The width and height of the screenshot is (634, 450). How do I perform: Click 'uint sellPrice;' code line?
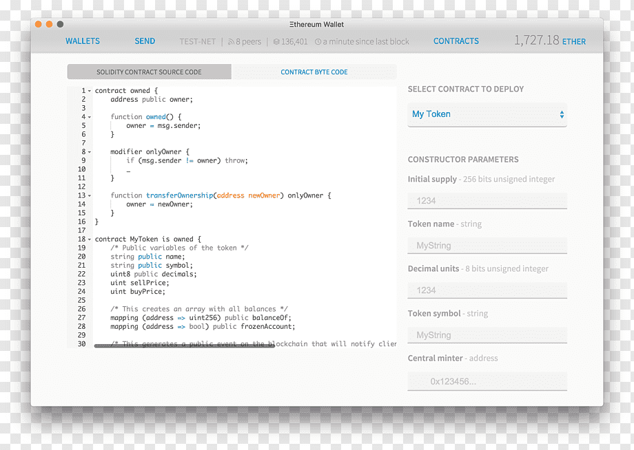[x=140, y=283]
